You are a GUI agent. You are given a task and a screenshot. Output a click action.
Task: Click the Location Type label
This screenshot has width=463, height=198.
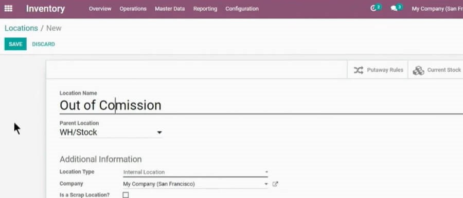(77, 172)
